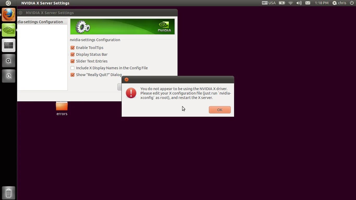Open the chris user menu

click(339, 3)
